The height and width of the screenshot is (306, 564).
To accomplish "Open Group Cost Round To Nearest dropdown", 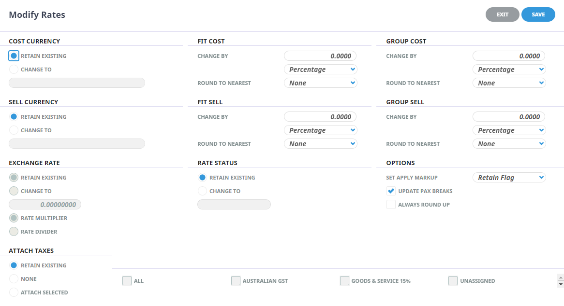I will 509,83.
